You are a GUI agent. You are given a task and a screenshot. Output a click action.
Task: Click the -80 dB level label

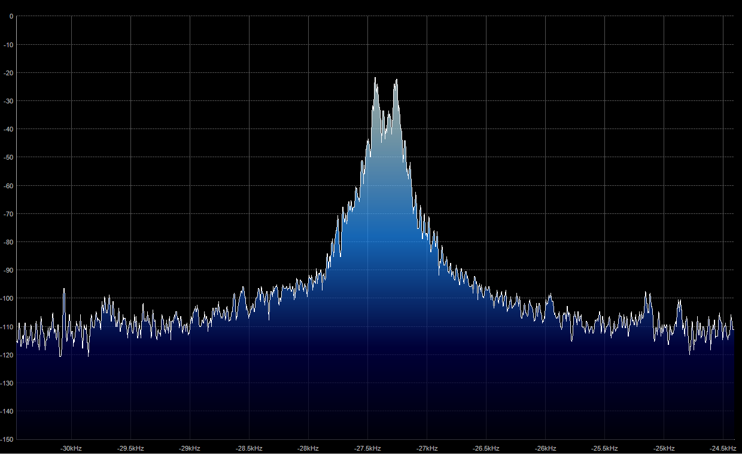tap(9, 242)
